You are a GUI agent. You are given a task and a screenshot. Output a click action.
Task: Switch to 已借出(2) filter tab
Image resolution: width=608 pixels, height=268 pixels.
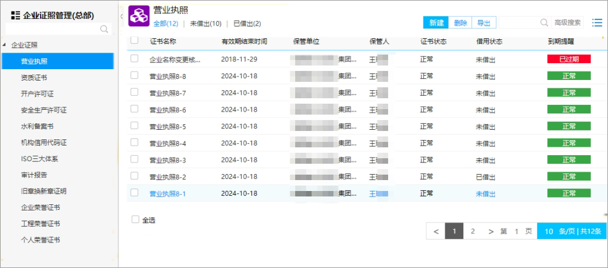[x=247, y=24]
